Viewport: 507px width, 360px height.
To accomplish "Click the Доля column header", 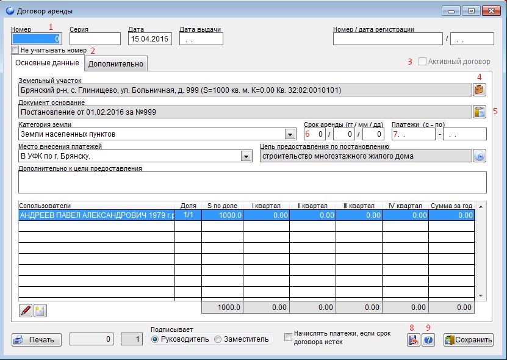I will tap(188, 206).
